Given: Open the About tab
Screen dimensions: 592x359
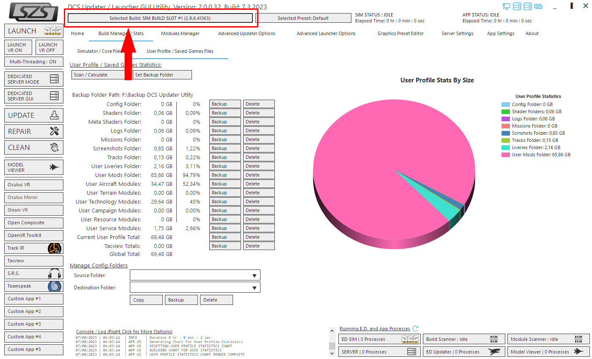Looking at the screenshot, I should pos(532,33).
